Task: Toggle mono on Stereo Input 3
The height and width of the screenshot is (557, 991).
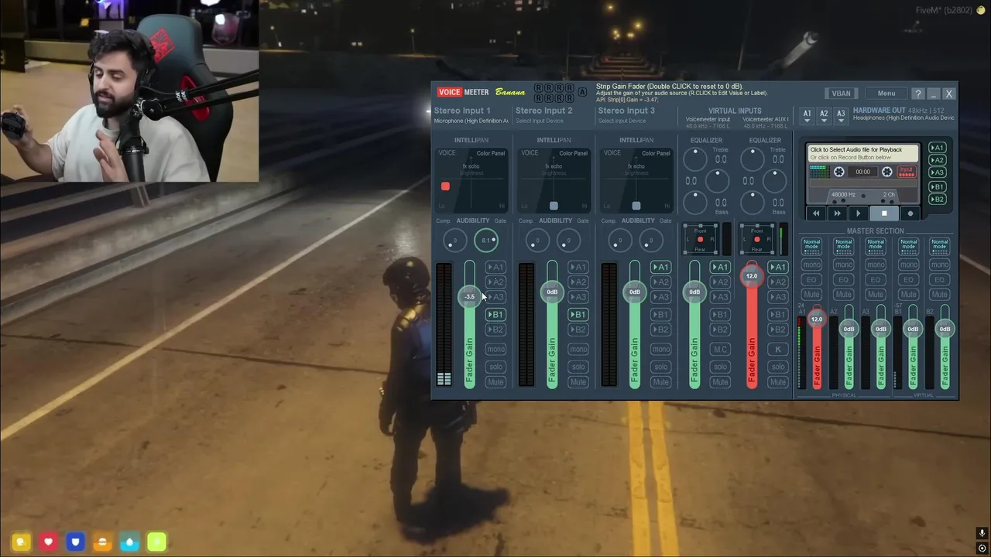Action: pyautogui.click(x=660, y=350)
